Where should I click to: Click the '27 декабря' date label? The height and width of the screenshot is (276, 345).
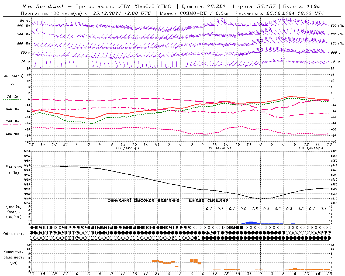219,148
